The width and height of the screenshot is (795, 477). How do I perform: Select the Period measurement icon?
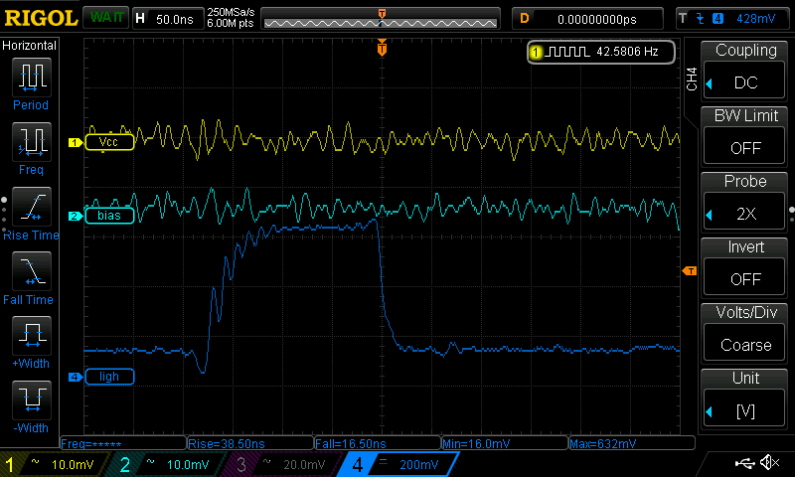pos(32,78)
